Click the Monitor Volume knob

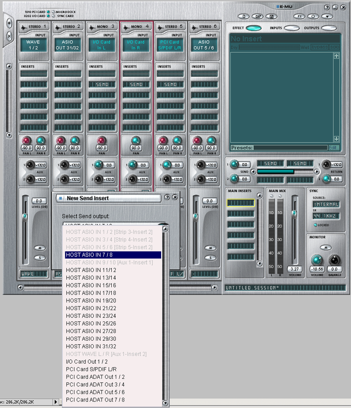(x=317, y=260)
